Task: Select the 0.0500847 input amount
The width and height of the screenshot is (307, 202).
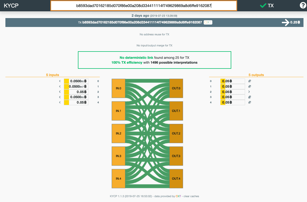Action: (76, 87)
